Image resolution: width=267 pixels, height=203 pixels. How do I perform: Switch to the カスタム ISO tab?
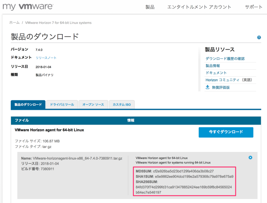[x=122, y=105]
